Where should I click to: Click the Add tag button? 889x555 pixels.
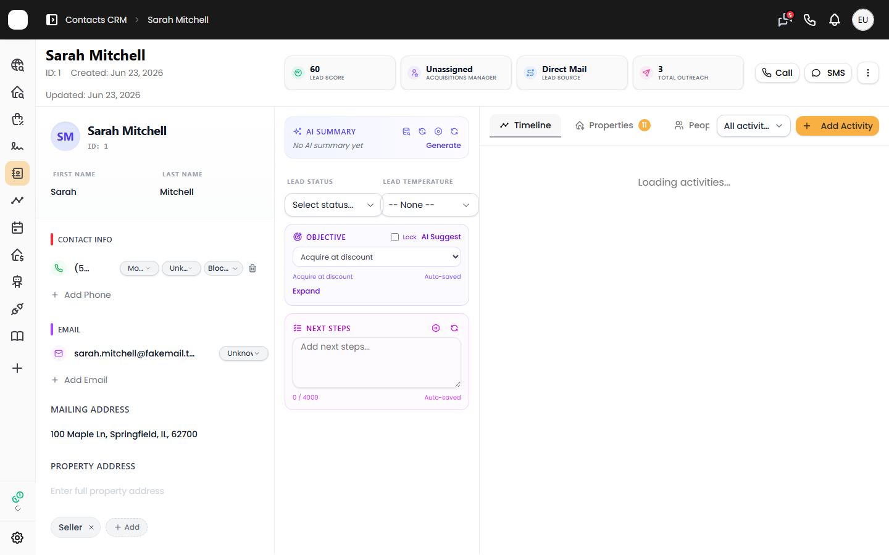[127, 527]
